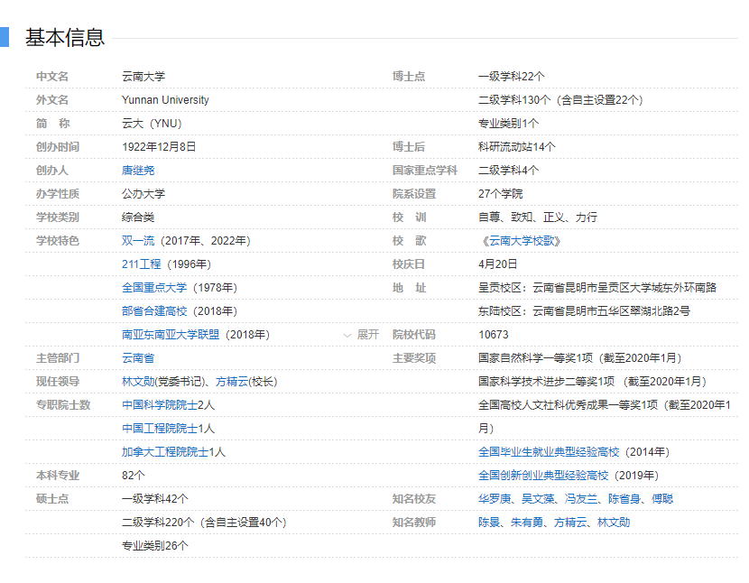This screenshot has width=749, height=583.
Task: Open the 方精云 principal link
Action: (x=232, y=382)
